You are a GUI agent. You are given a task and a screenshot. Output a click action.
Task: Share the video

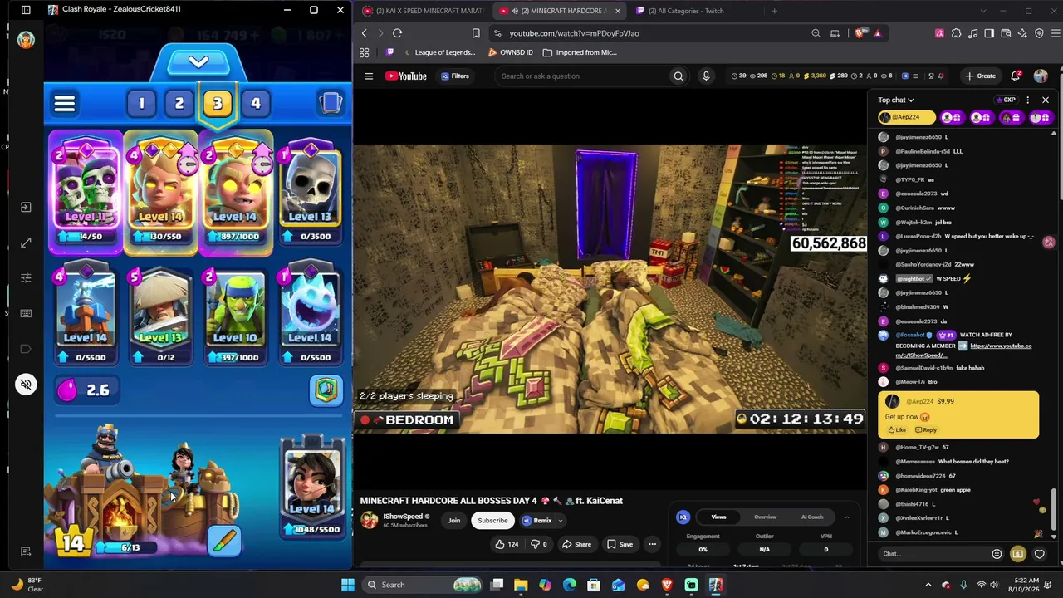576,545
